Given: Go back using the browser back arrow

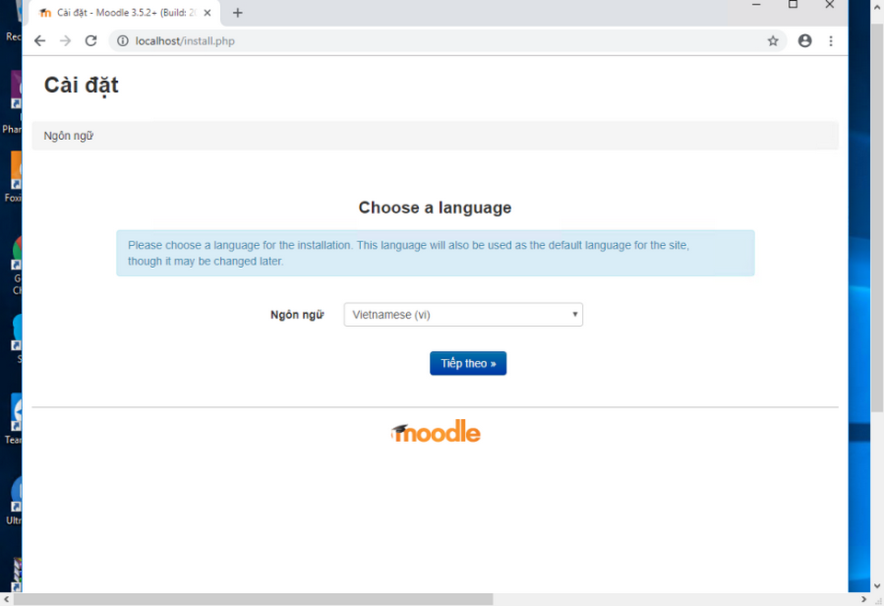Looking at the screenshot, I should coord(40,41).
